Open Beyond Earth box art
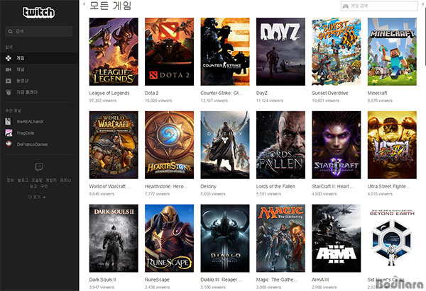The height and width of the screenshot is (291, 426). pyautogui.click(x=392, y=238)
